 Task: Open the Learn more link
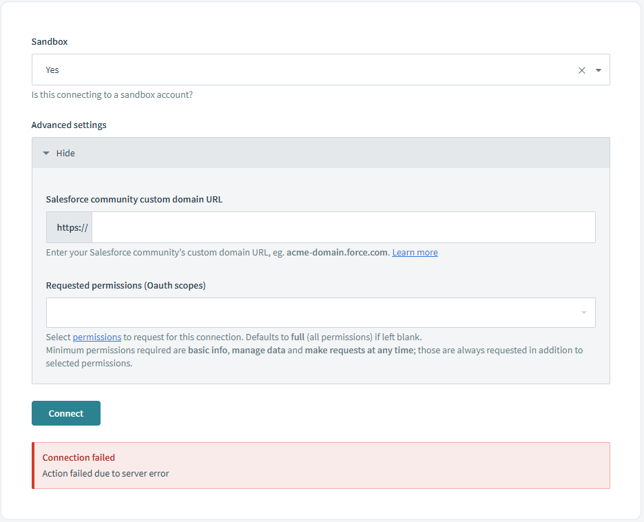(415, 252)
